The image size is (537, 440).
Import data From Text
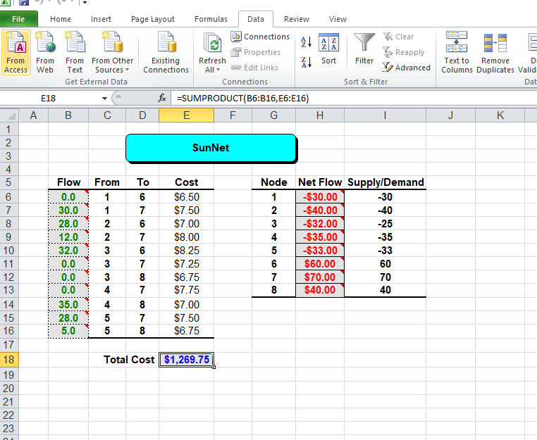(75, 52)
